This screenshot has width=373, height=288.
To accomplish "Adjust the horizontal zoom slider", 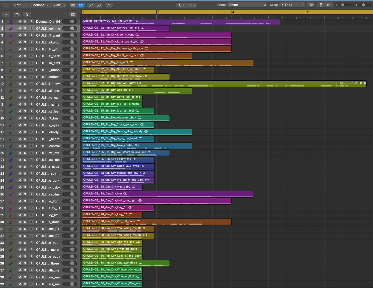I will [x=363, y=5].
